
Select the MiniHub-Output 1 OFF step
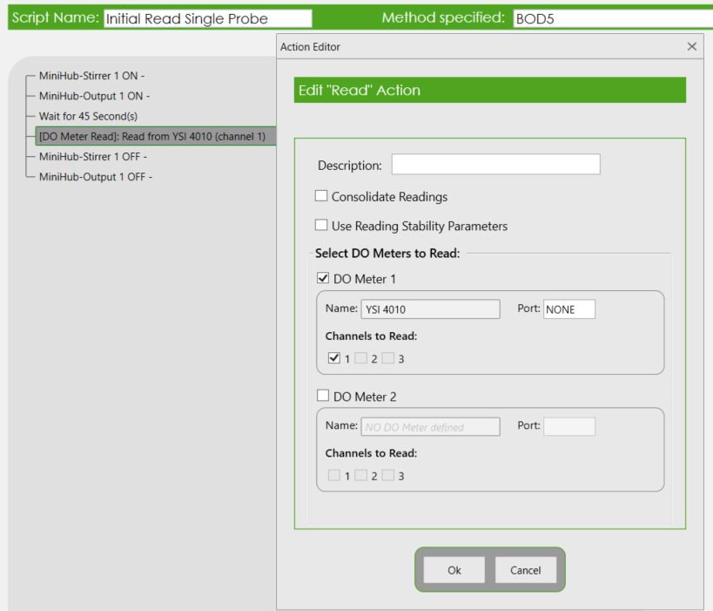pyautogui.click(x=95, y=177)
